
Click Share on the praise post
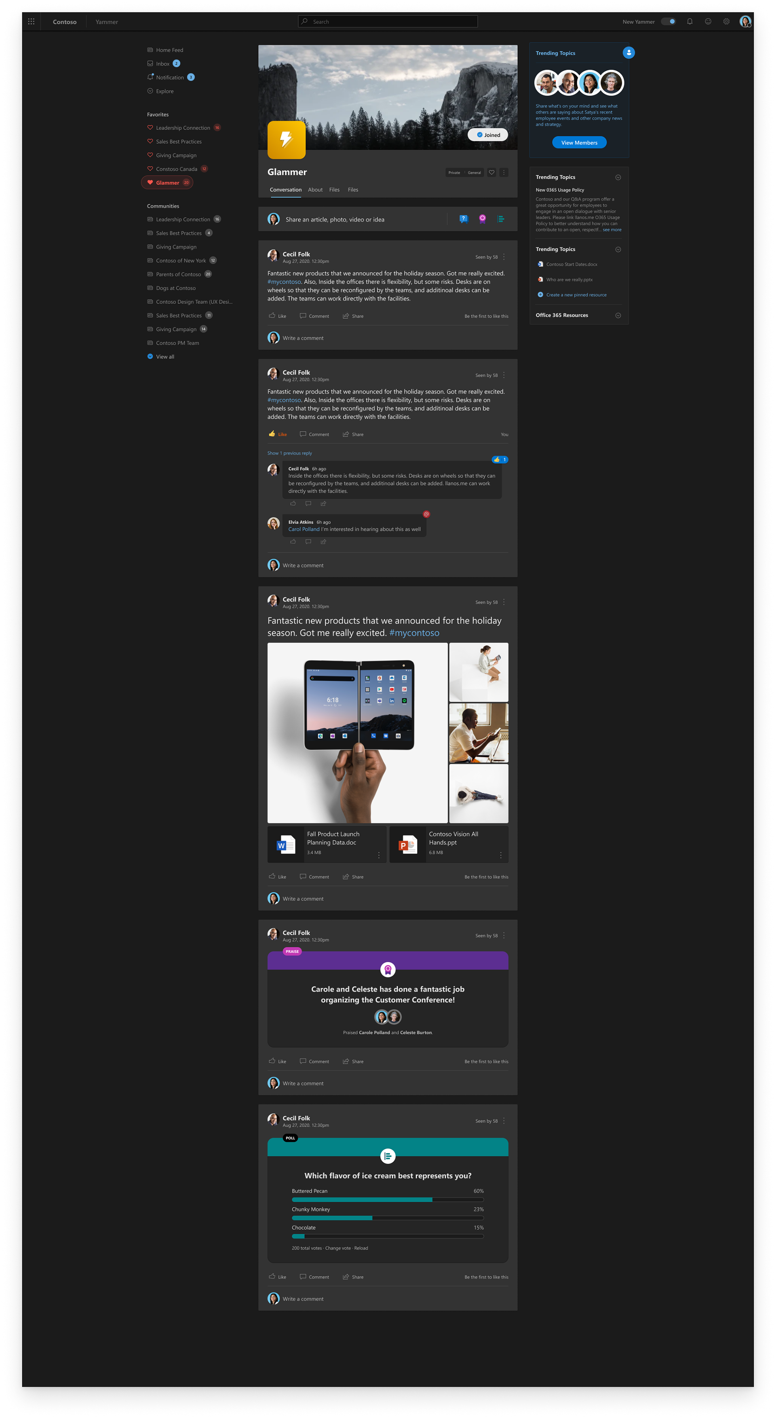pos(353,1061)
